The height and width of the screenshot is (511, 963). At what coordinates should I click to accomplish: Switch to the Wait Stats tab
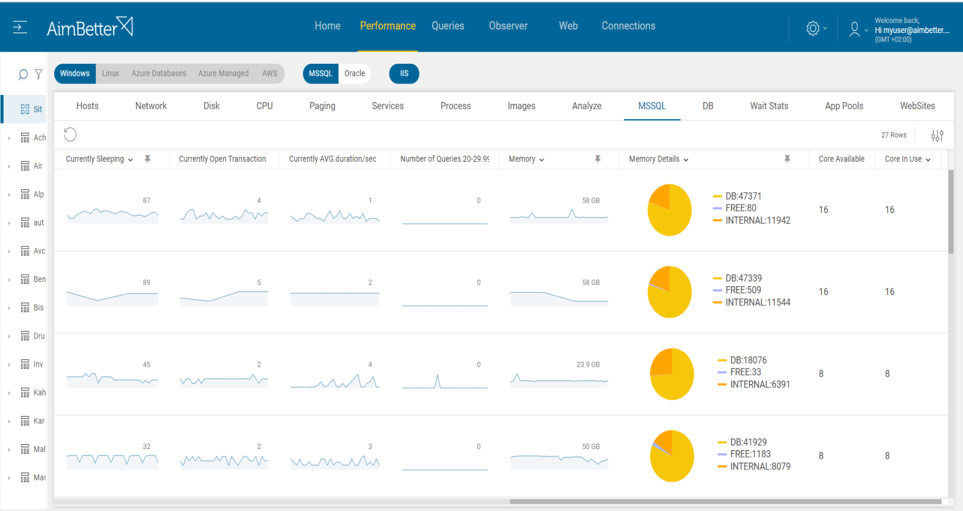(x=769, y=106)
